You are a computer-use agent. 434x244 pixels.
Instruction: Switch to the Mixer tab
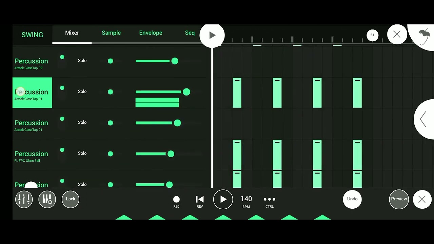72,33
